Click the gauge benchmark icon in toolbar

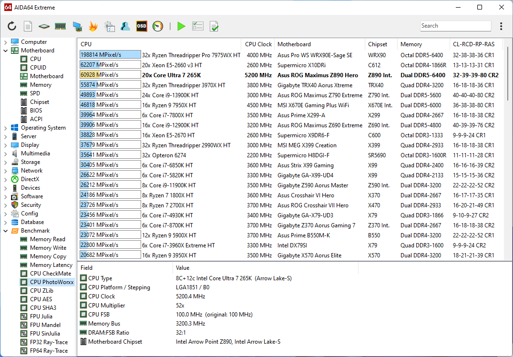(158, 26)
